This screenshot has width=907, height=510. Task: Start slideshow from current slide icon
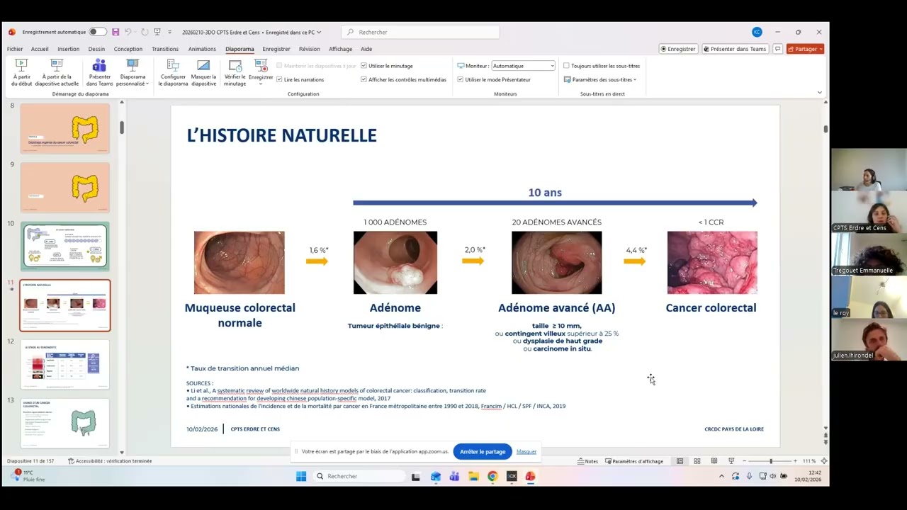[x=57, y=65]
